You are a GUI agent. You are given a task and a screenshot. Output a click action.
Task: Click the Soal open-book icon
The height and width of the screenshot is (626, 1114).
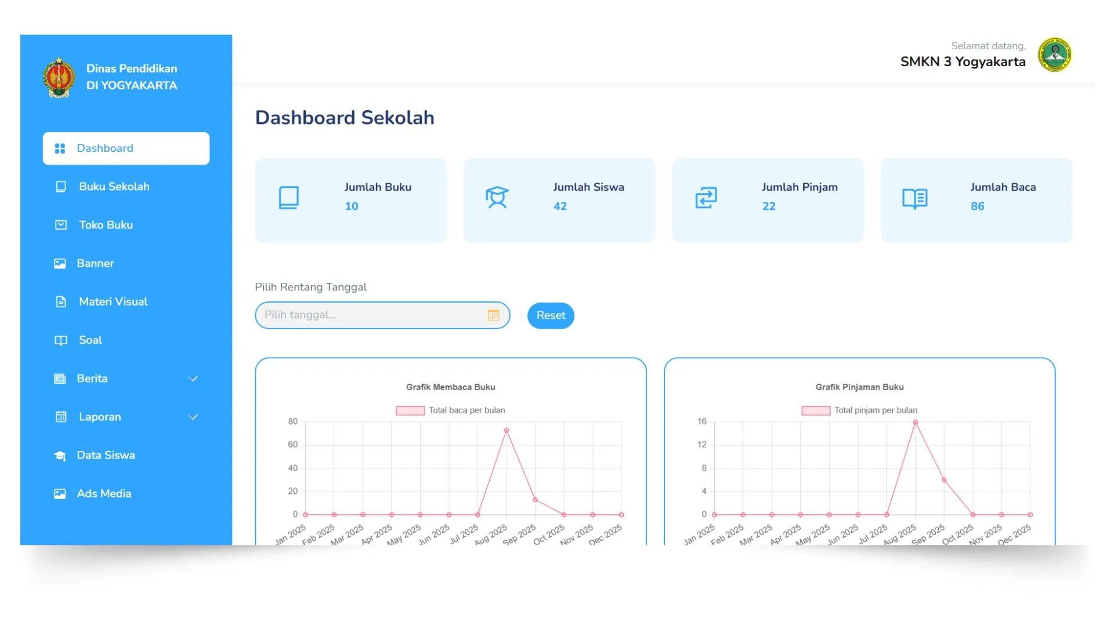tap(60, 340)
